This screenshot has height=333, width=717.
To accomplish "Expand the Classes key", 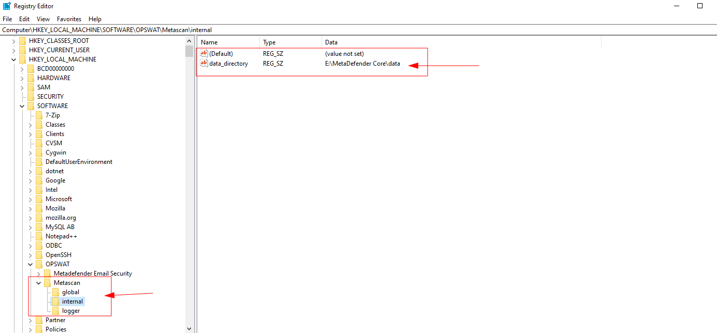I will [31, 125].
